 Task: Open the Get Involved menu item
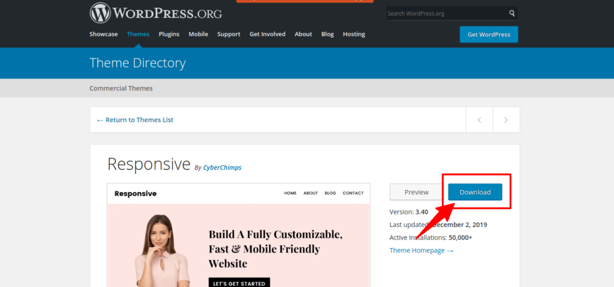[267, 34]
